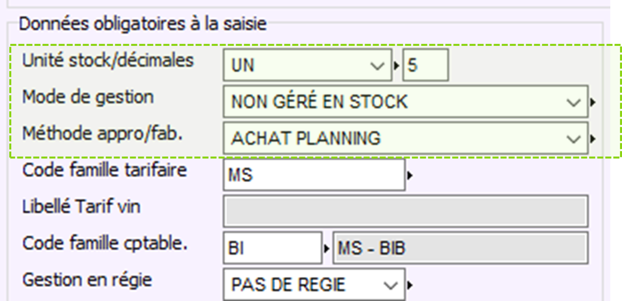The width and height of the screenshot is (622, 301).
Task: Select the Code famille cptable field containing BI
Action: click(x=272, y=248)
